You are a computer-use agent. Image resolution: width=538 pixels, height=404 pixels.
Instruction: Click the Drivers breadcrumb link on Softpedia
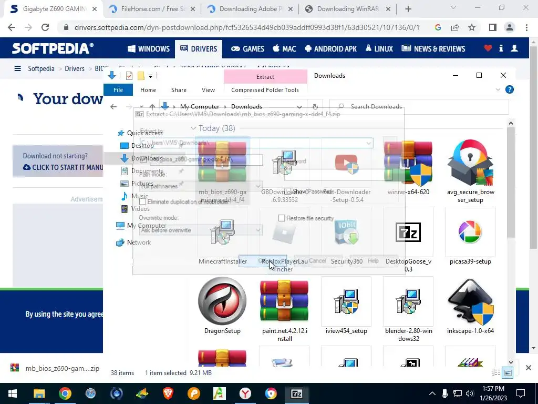(x=75, y=68)
